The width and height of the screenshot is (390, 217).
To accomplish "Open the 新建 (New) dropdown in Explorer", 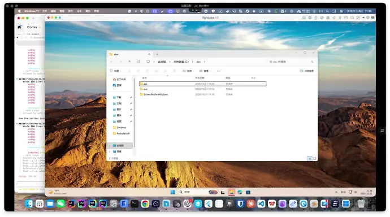I will pos(115,71).
